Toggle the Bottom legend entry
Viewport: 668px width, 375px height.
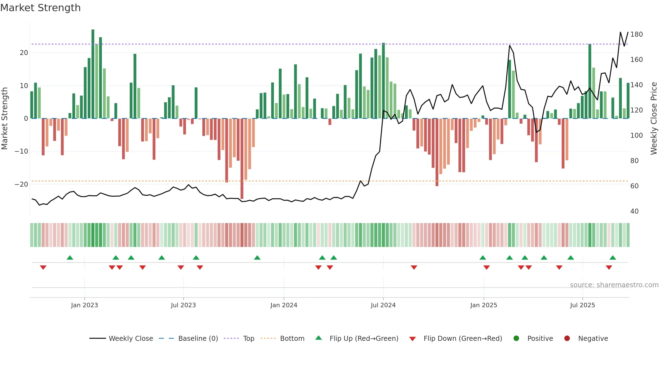283,338
